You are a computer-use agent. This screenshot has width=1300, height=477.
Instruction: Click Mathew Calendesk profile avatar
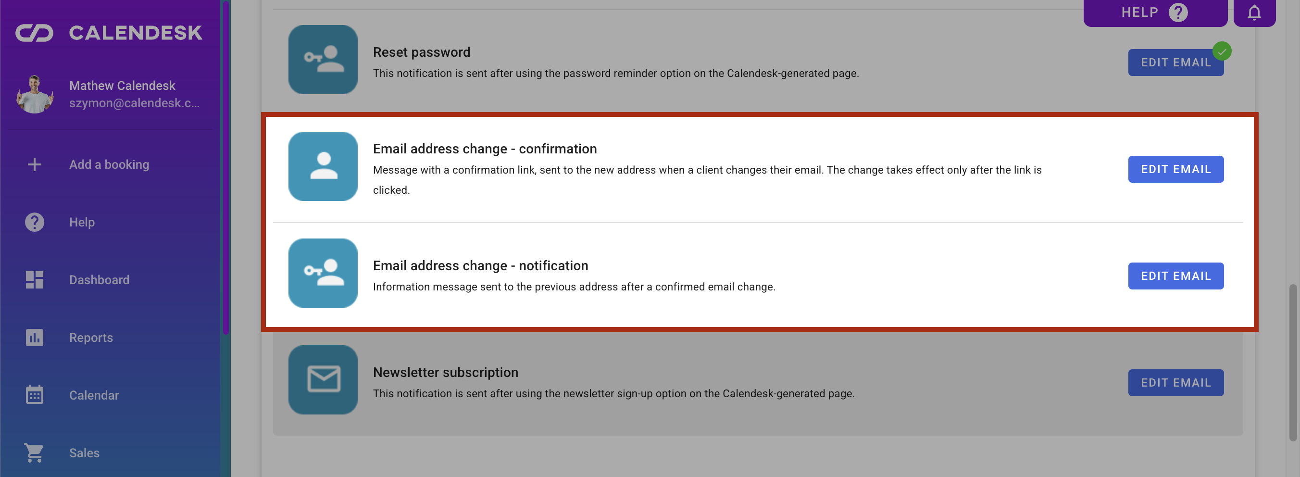(x=34, y=94)
